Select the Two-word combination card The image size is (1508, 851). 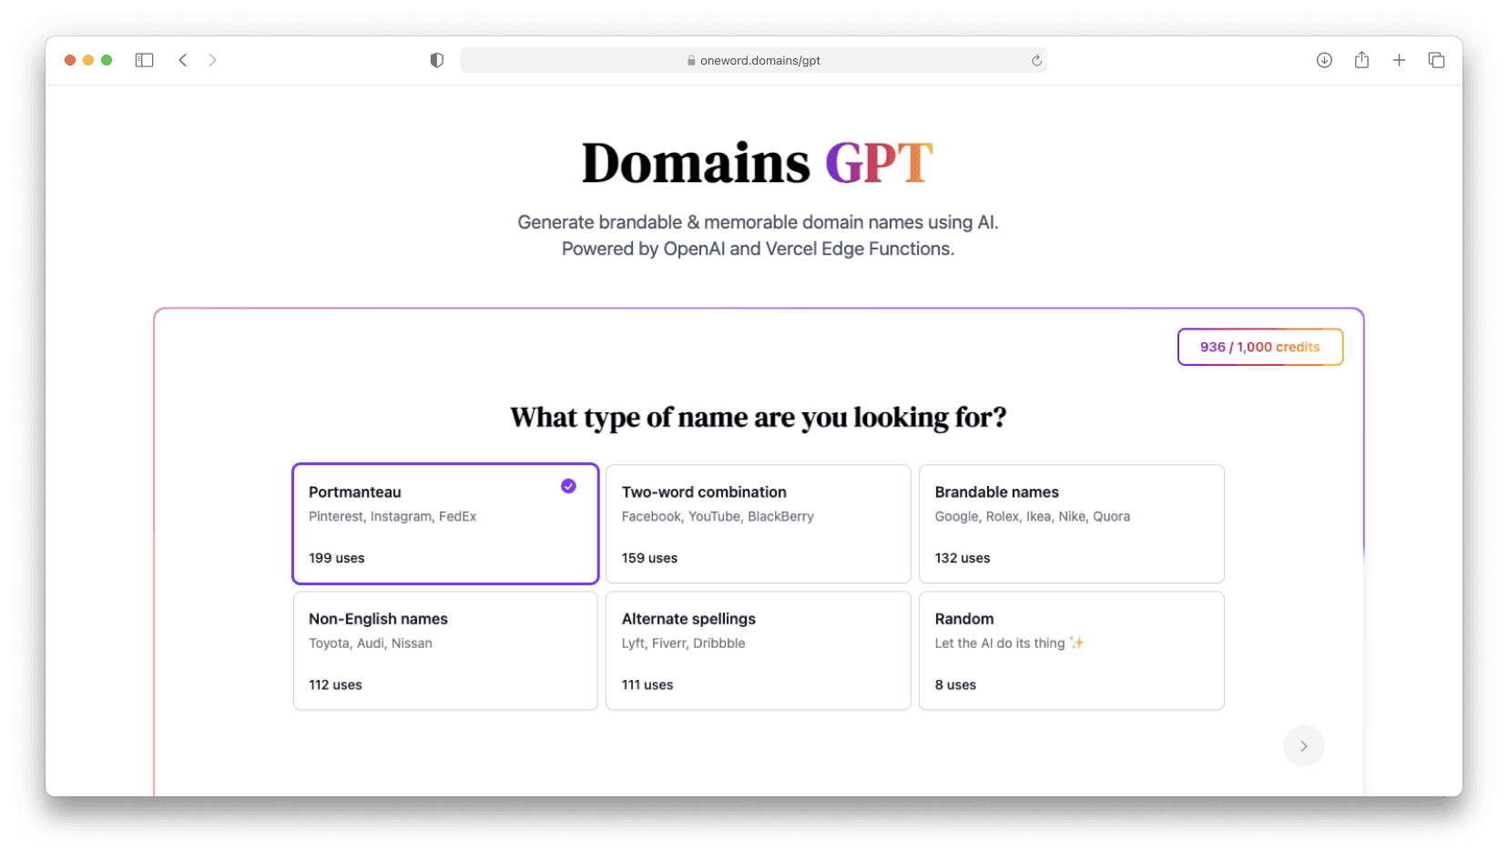[758, 524]
